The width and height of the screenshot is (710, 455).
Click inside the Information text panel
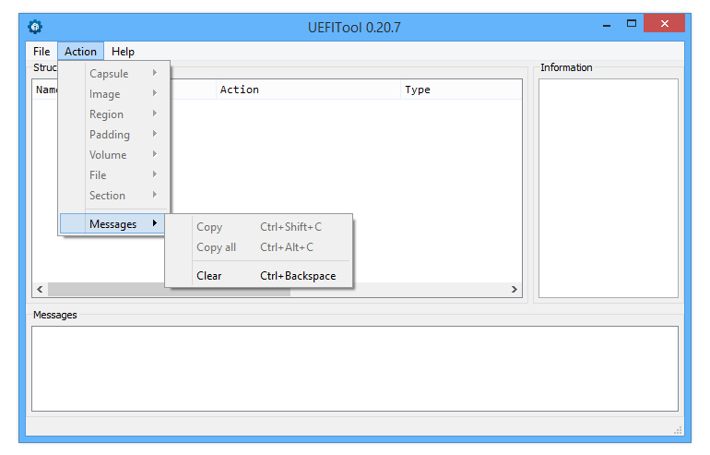pyautogui.click(x=609, y=188)
